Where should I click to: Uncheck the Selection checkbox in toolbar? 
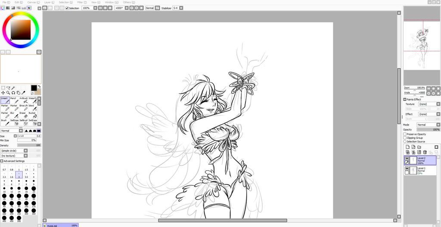click(67, 8)
